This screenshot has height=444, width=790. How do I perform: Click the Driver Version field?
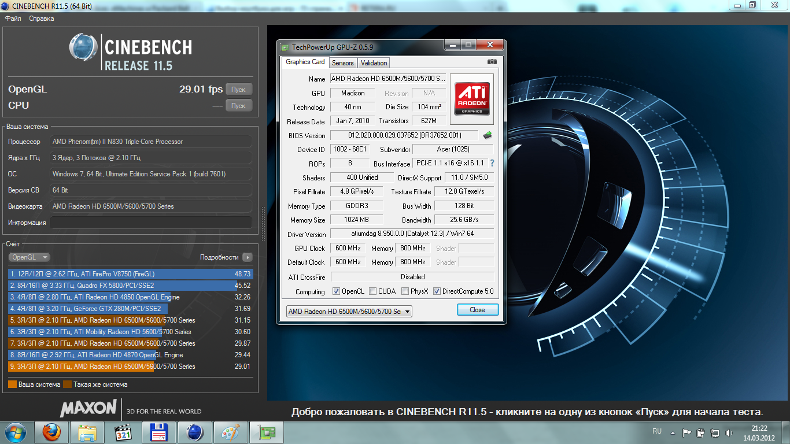412,234
